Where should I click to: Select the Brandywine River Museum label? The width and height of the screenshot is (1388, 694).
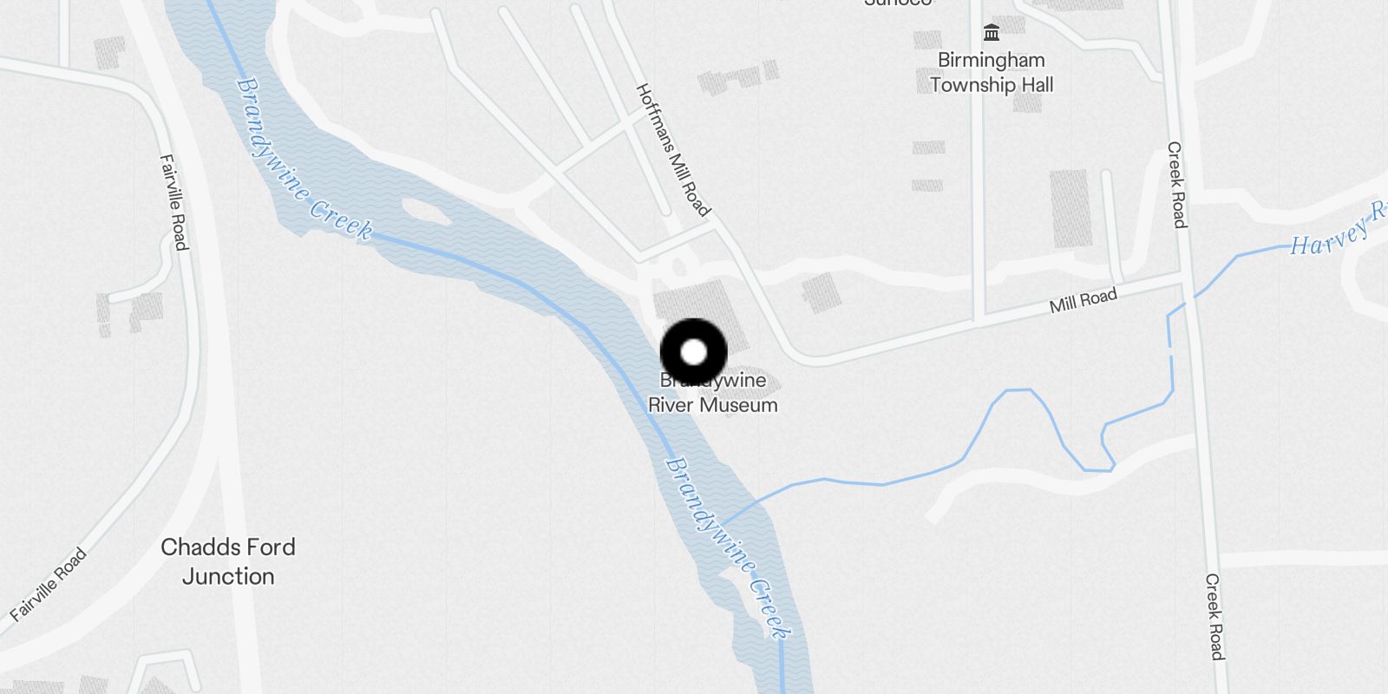point(713,392)
